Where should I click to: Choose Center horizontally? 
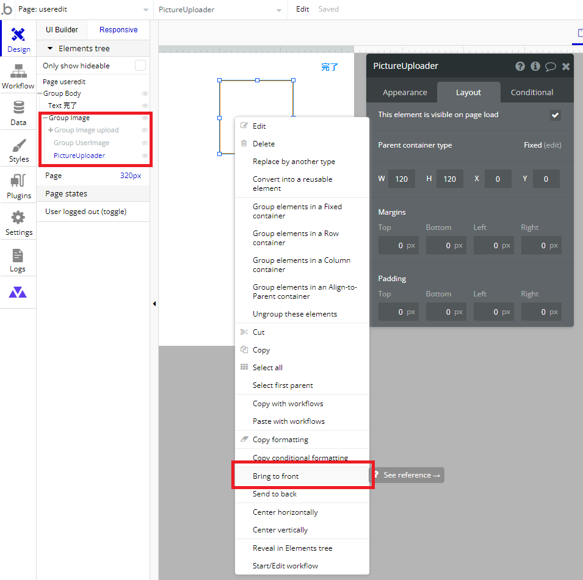click(x=302, y=512)
